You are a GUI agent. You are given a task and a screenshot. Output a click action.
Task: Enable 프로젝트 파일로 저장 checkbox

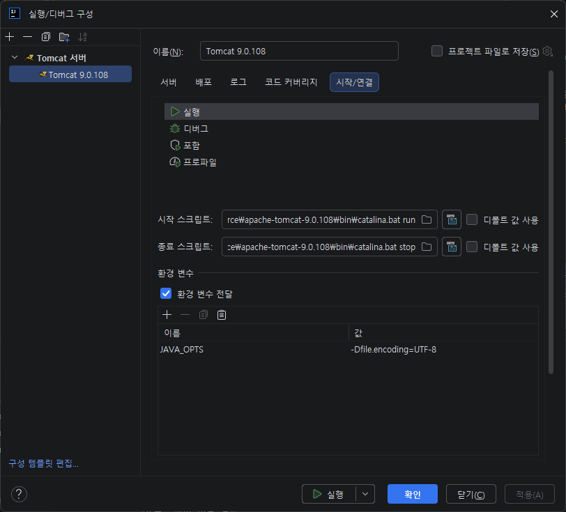[x=437, y=51]
